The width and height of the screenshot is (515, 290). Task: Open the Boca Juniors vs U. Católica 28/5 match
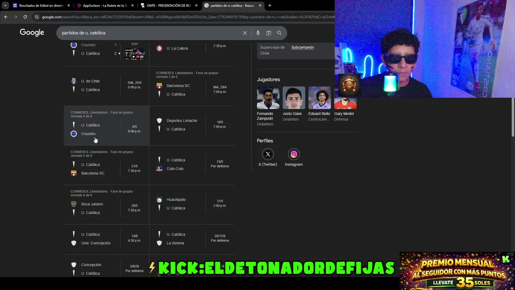click(106, 205)
